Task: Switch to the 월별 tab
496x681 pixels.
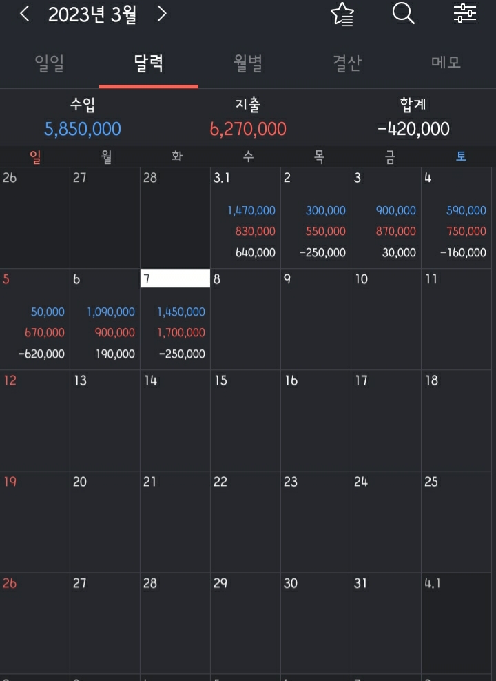Action: coord(248,63)
